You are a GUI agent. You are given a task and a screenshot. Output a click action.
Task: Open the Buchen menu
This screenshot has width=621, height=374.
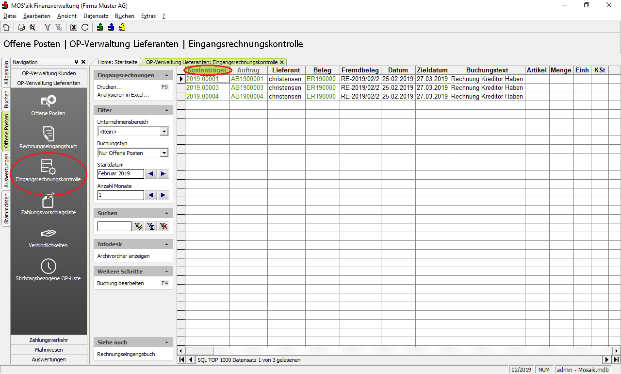pyautogui.click(x=125, y=16)
